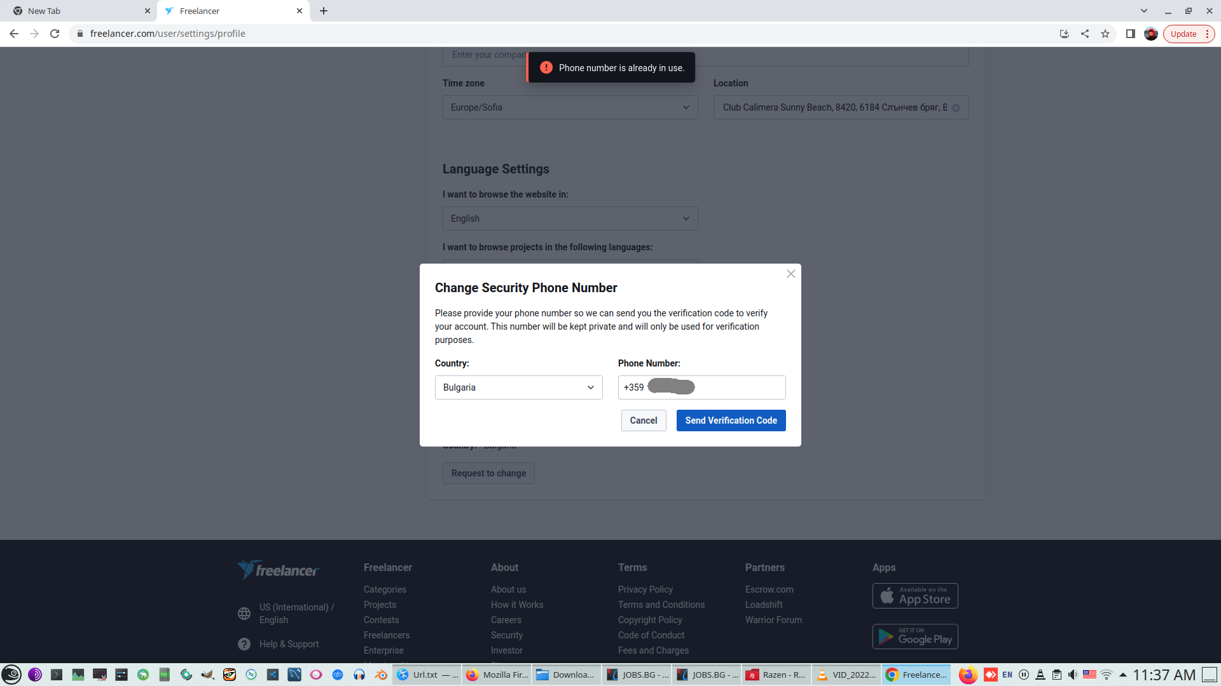Click the browser share icon

[1085, 34]
